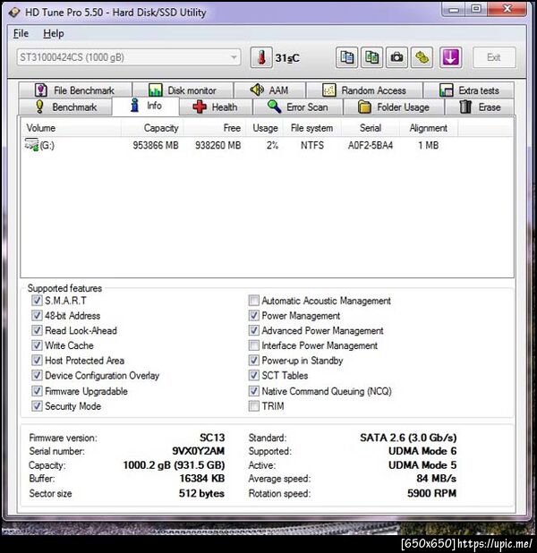
Task: Select the 953866 MB capacity cell
Action: pyautogui.click(x=156, y=145)
